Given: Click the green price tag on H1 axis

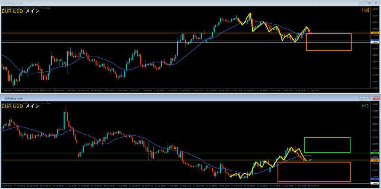Looking at the screenshot, I should tap(375, 153).
